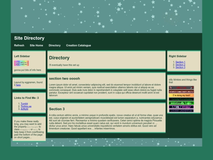Go to Site Home in nav
213x160 pixels.
pyautogui.click(x=36, y=45)
